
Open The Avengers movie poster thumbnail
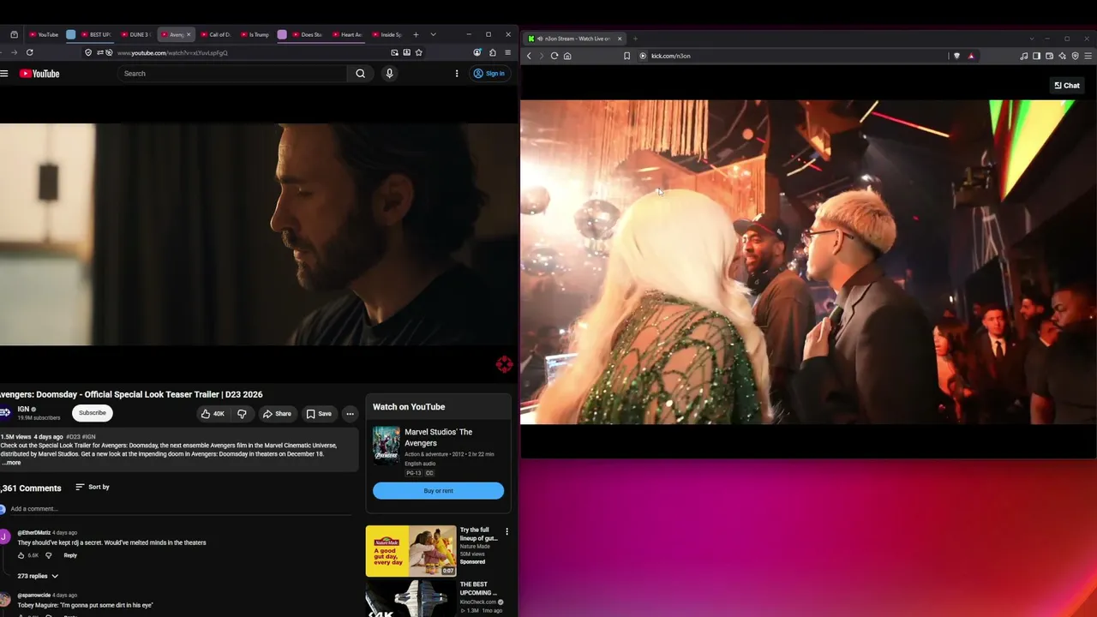(386, 446)
